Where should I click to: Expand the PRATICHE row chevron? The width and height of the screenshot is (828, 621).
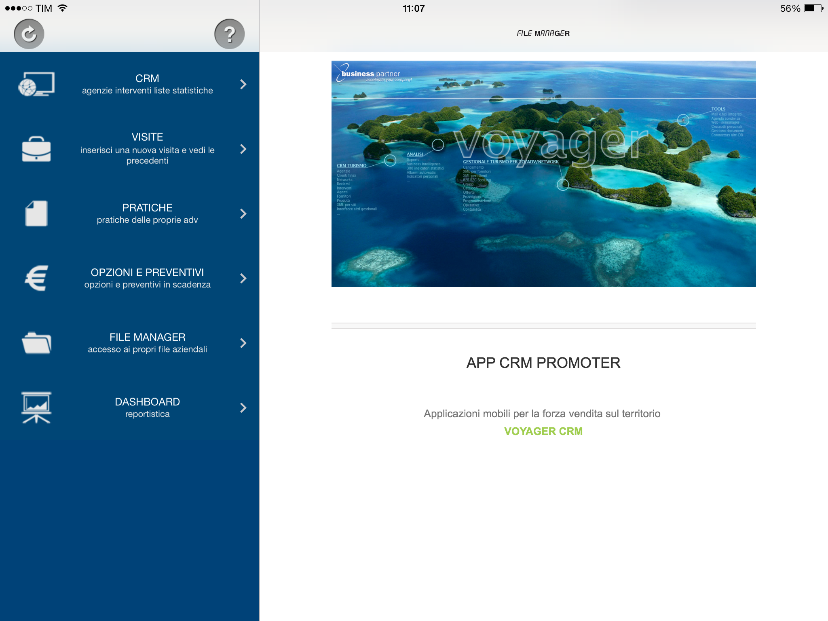[243, 213]
